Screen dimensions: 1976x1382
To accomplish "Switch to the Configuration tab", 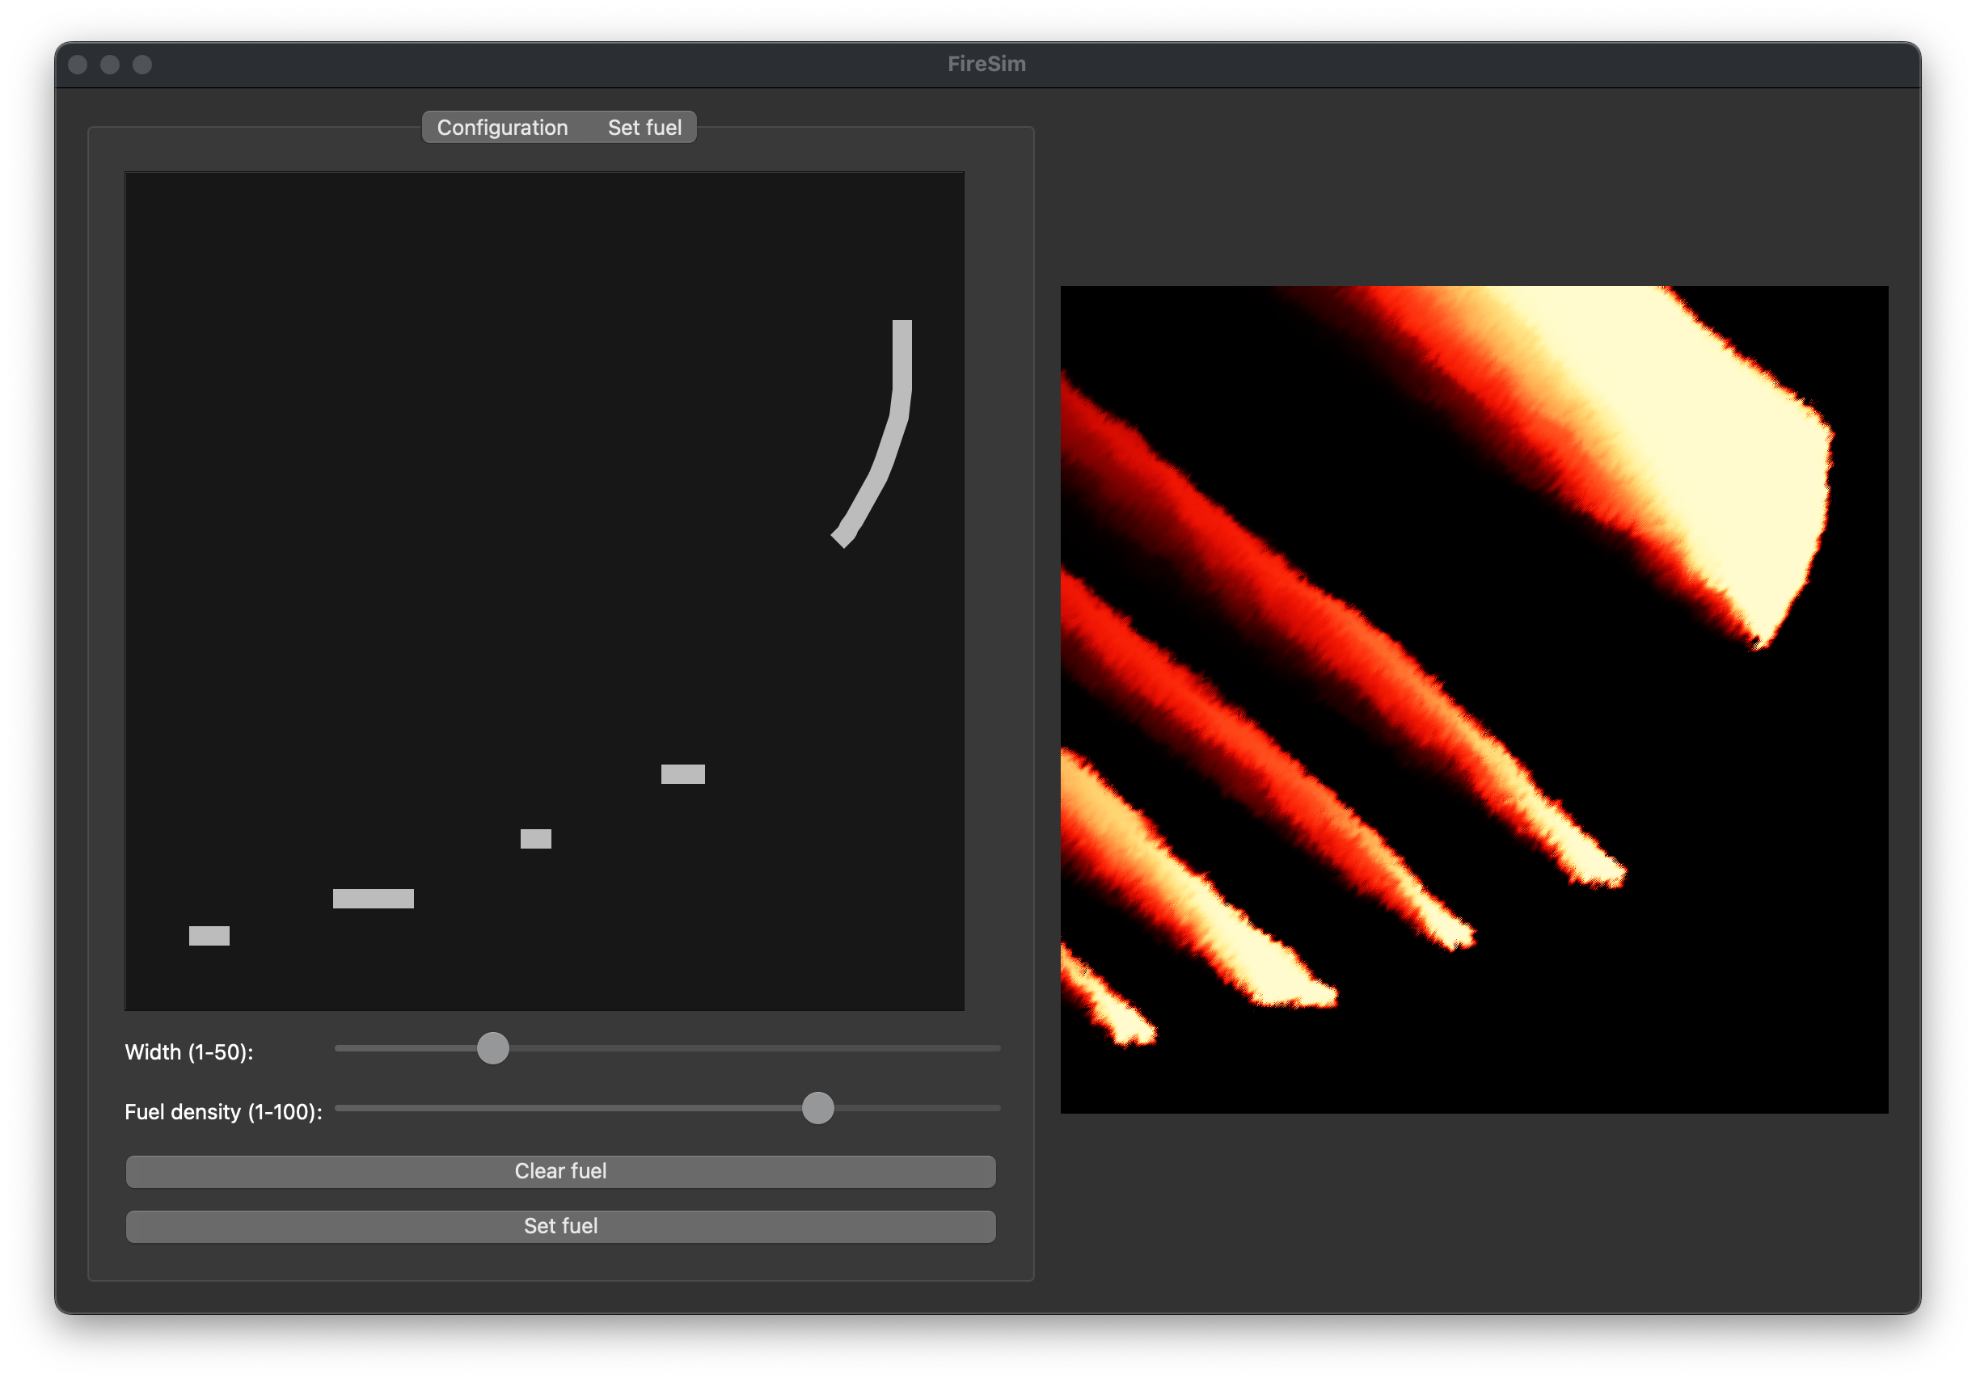I will tap(502, 128).
